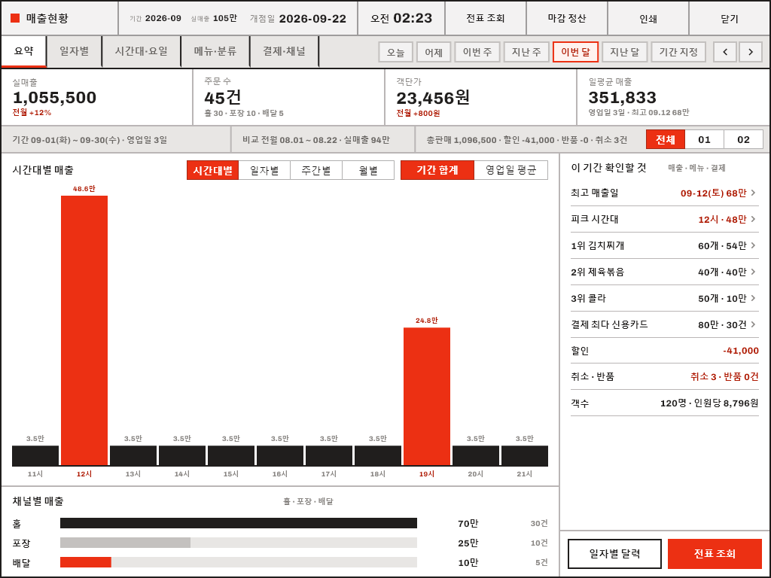Expand the 1위 김치찌개 row chevron

pyautogui.click(x=753, y=245)
